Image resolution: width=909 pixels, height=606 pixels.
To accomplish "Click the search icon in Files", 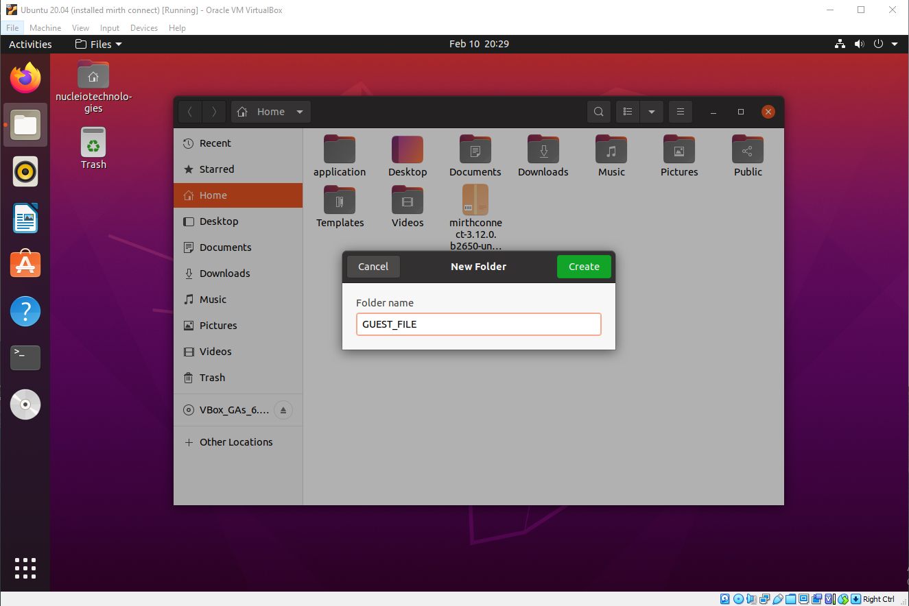I will click(599, 112).
